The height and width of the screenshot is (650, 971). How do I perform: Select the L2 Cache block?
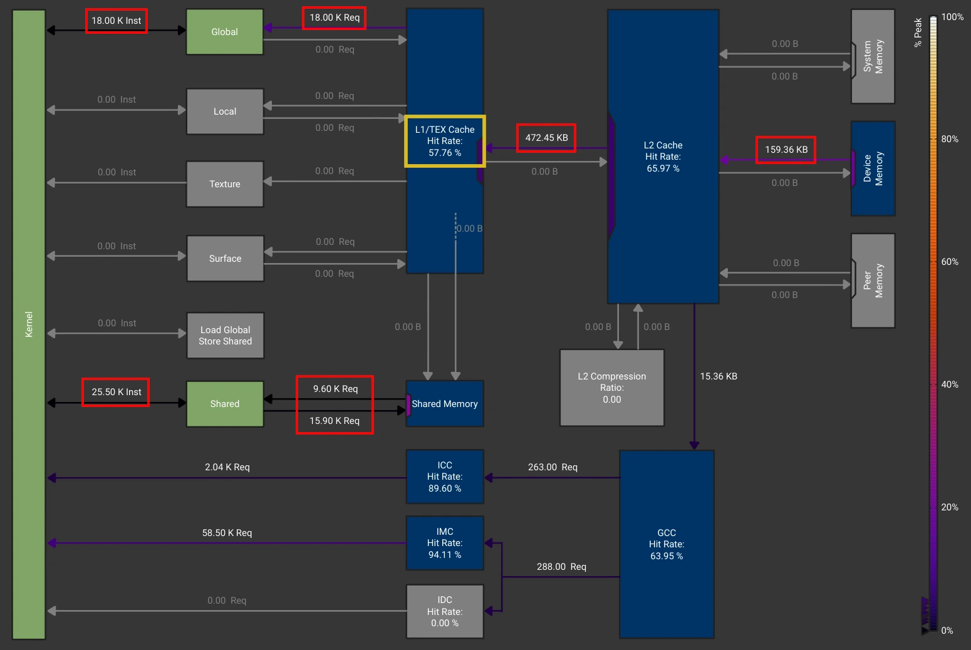coord(663,157)
